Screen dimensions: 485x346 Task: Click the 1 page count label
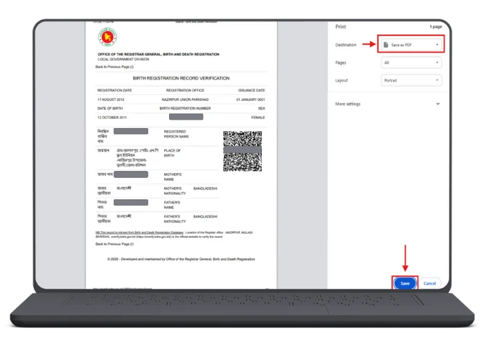pos(436,26)
